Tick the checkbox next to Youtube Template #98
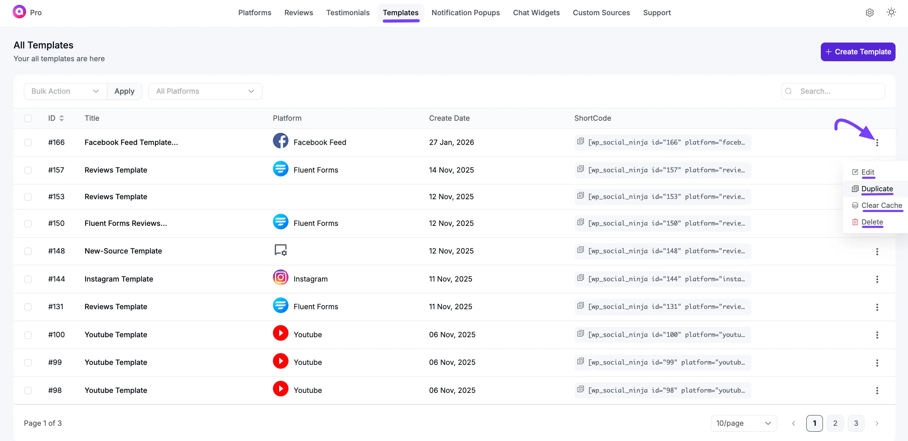This screenshot has width=908, height=441. point(28,390)
